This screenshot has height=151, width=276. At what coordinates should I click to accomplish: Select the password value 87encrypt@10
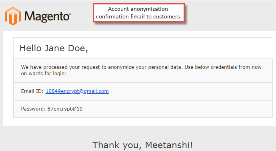point(65,109)
